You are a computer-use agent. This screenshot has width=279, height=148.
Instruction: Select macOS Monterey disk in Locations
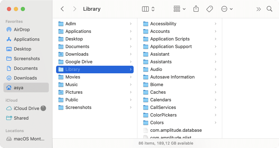[26, 139]
